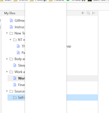This screenshot has height=113, width=109.
Task: Open the Instruc document file icon
Action: pyautogui.click(x=11, y=27)
